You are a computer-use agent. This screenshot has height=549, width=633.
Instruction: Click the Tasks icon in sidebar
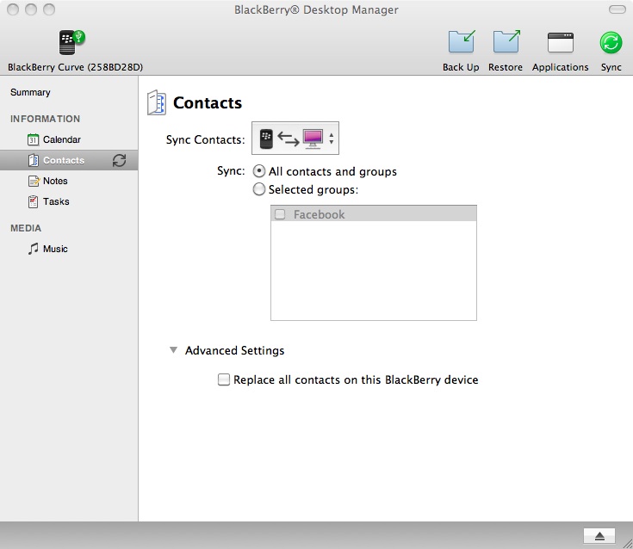33,201
